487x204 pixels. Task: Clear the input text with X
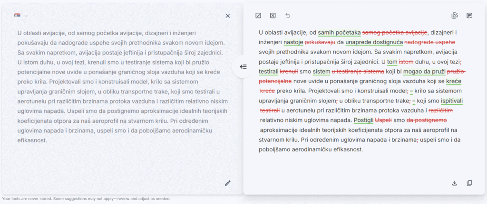pyautogui.click(x=228, y=16)
